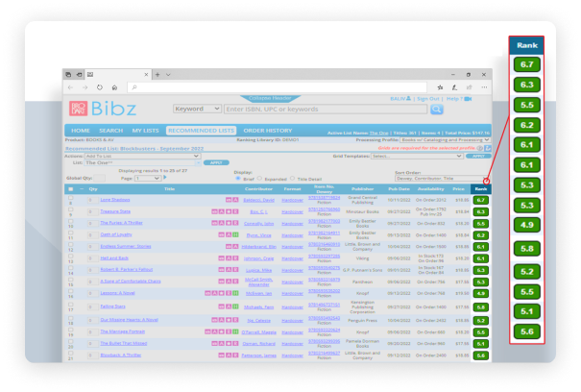Click the ISBN/UPC keyword search field
The height and width of the screenshot is (392, 581).
coord(326,109)
